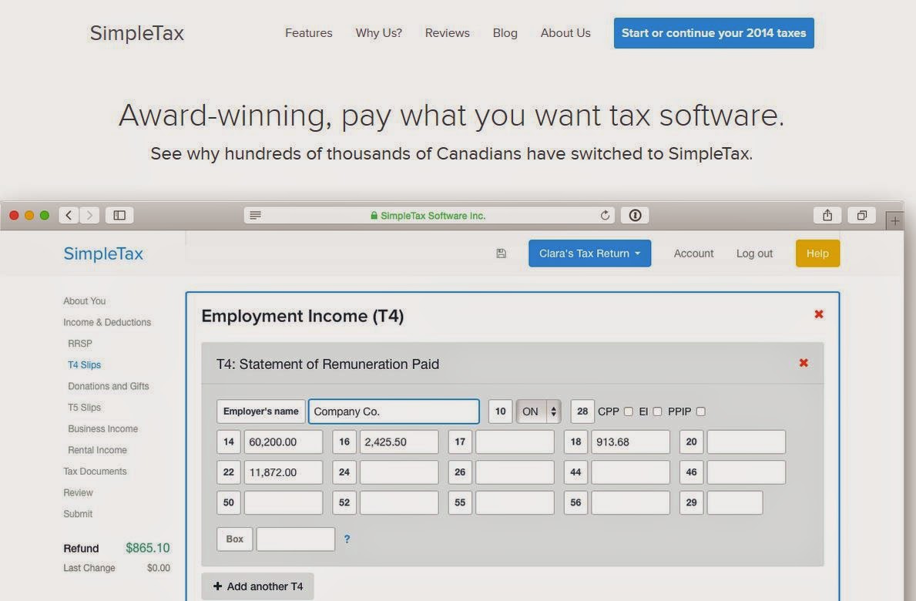Screen dimensions: 916x601
Task: Click the browser back arrow button
Action: tap(69, 216)
